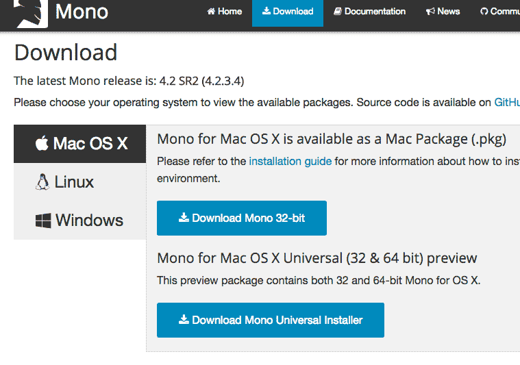Click the Linux penguin icon
520x365 pixels.
point(42,182)
